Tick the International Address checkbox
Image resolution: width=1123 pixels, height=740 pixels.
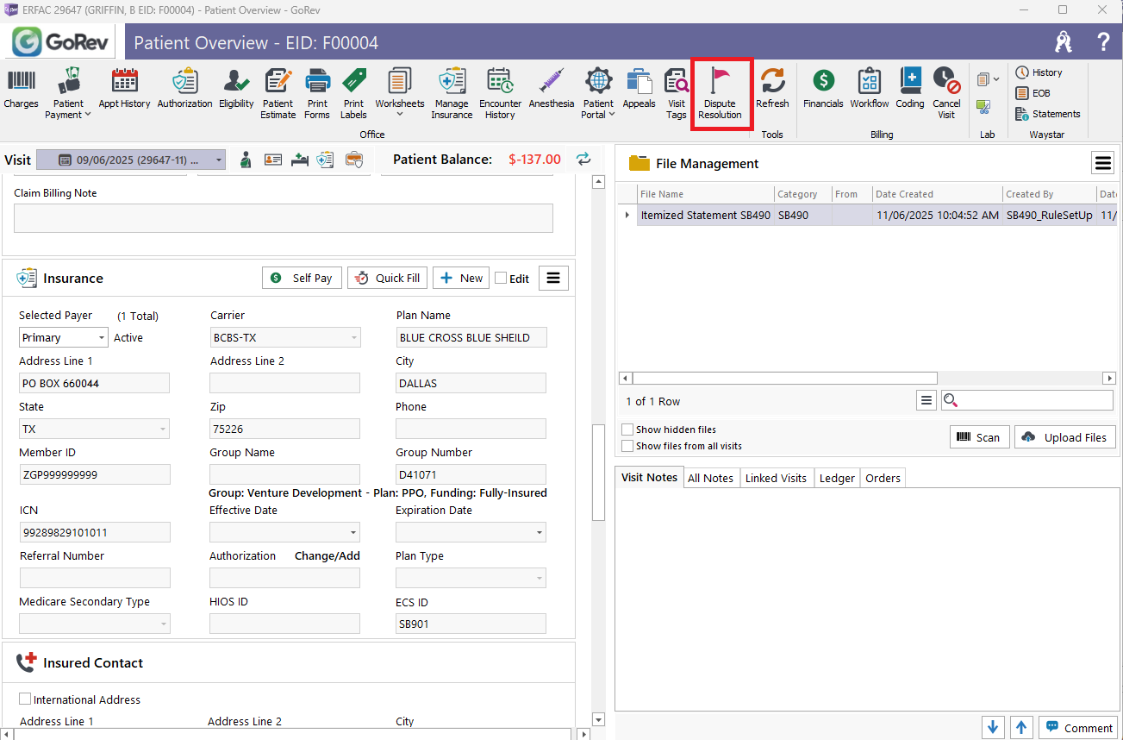[25, 699]
